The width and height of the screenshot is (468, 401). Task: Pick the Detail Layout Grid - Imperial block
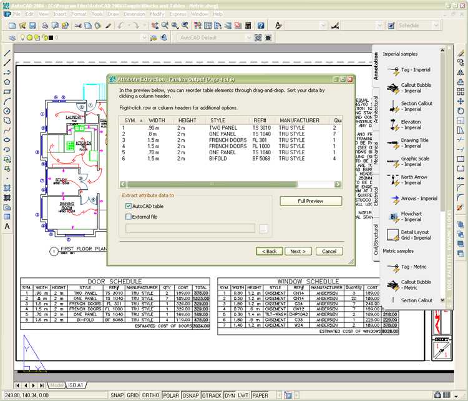[409, 235]
